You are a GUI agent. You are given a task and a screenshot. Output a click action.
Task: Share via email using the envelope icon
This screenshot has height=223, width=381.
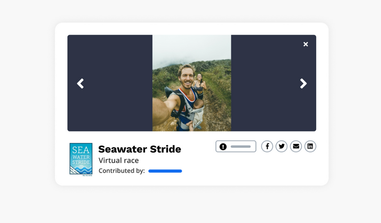[296, 146]
